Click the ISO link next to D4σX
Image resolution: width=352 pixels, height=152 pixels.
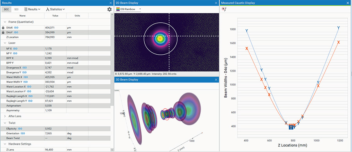point(16,27)
